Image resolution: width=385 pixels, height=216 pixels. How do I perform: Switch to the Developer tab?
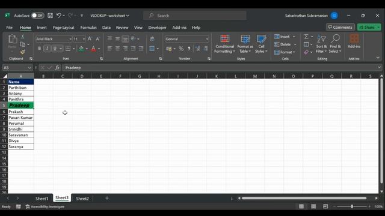(x=157, y=28)
